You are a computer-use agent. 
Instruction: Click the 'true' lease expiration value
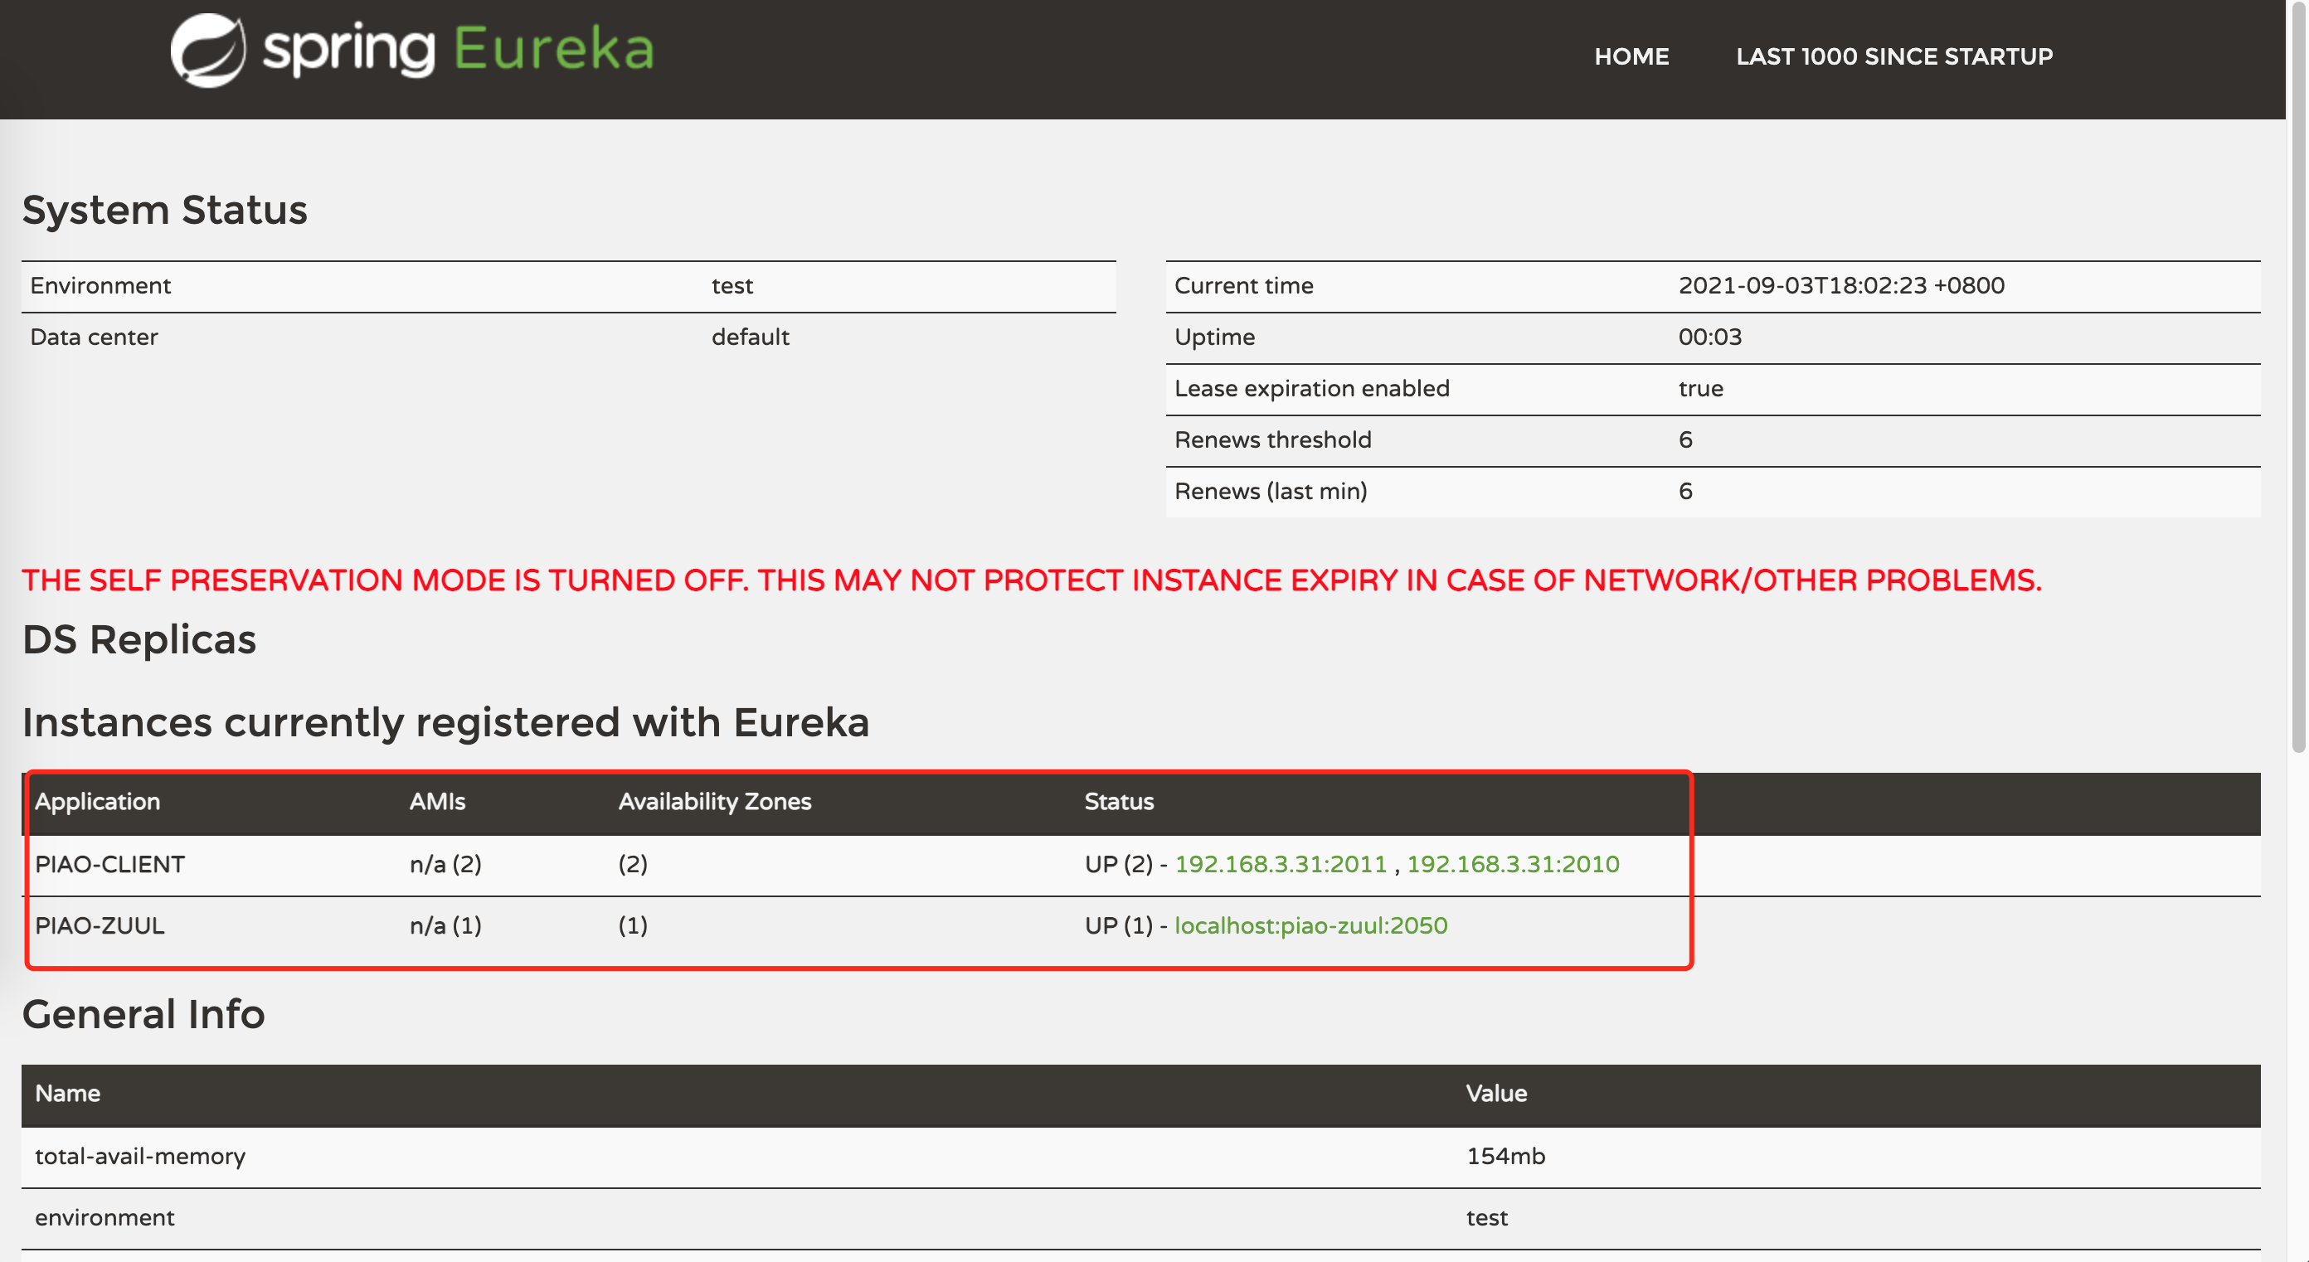point(1700,388)
